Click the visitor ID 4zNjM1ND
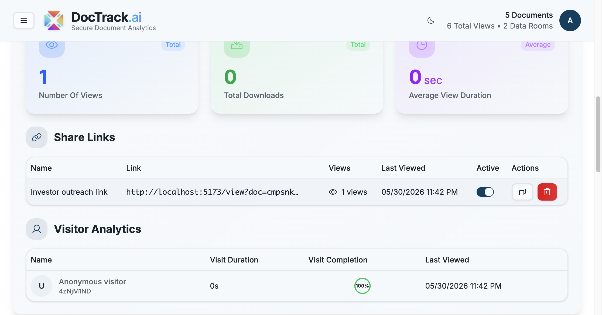The width and height of the screenshot is (602, 315). coord(75,291)
